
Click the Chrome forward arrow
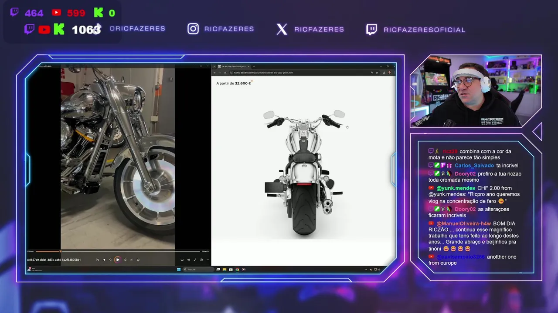(220, 73)
